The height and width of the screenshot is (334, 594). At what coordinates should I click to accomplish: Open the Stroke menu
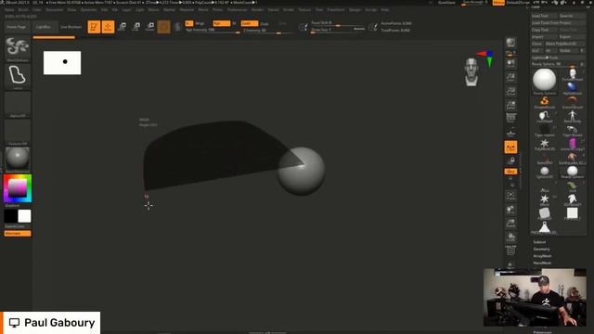(x=289, y=10)
